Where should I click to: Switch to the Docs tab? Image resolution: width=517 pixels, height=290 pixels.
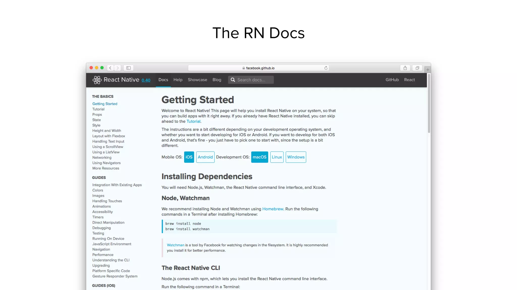(x=163, y=80)
